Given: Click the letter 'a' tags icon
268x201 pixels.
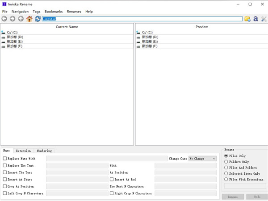Looking at the screenshot, I should [x=255, y=19].
